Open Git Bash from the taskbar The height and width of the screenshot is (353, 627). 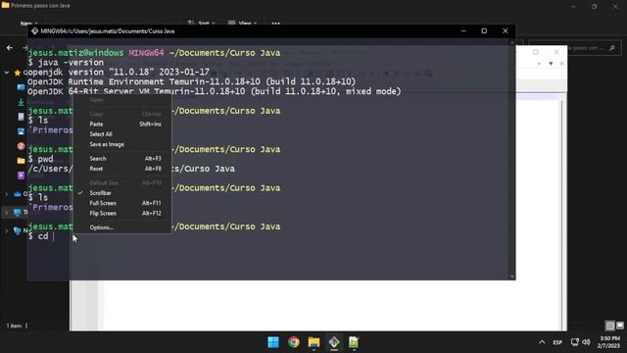click(334, 342)
